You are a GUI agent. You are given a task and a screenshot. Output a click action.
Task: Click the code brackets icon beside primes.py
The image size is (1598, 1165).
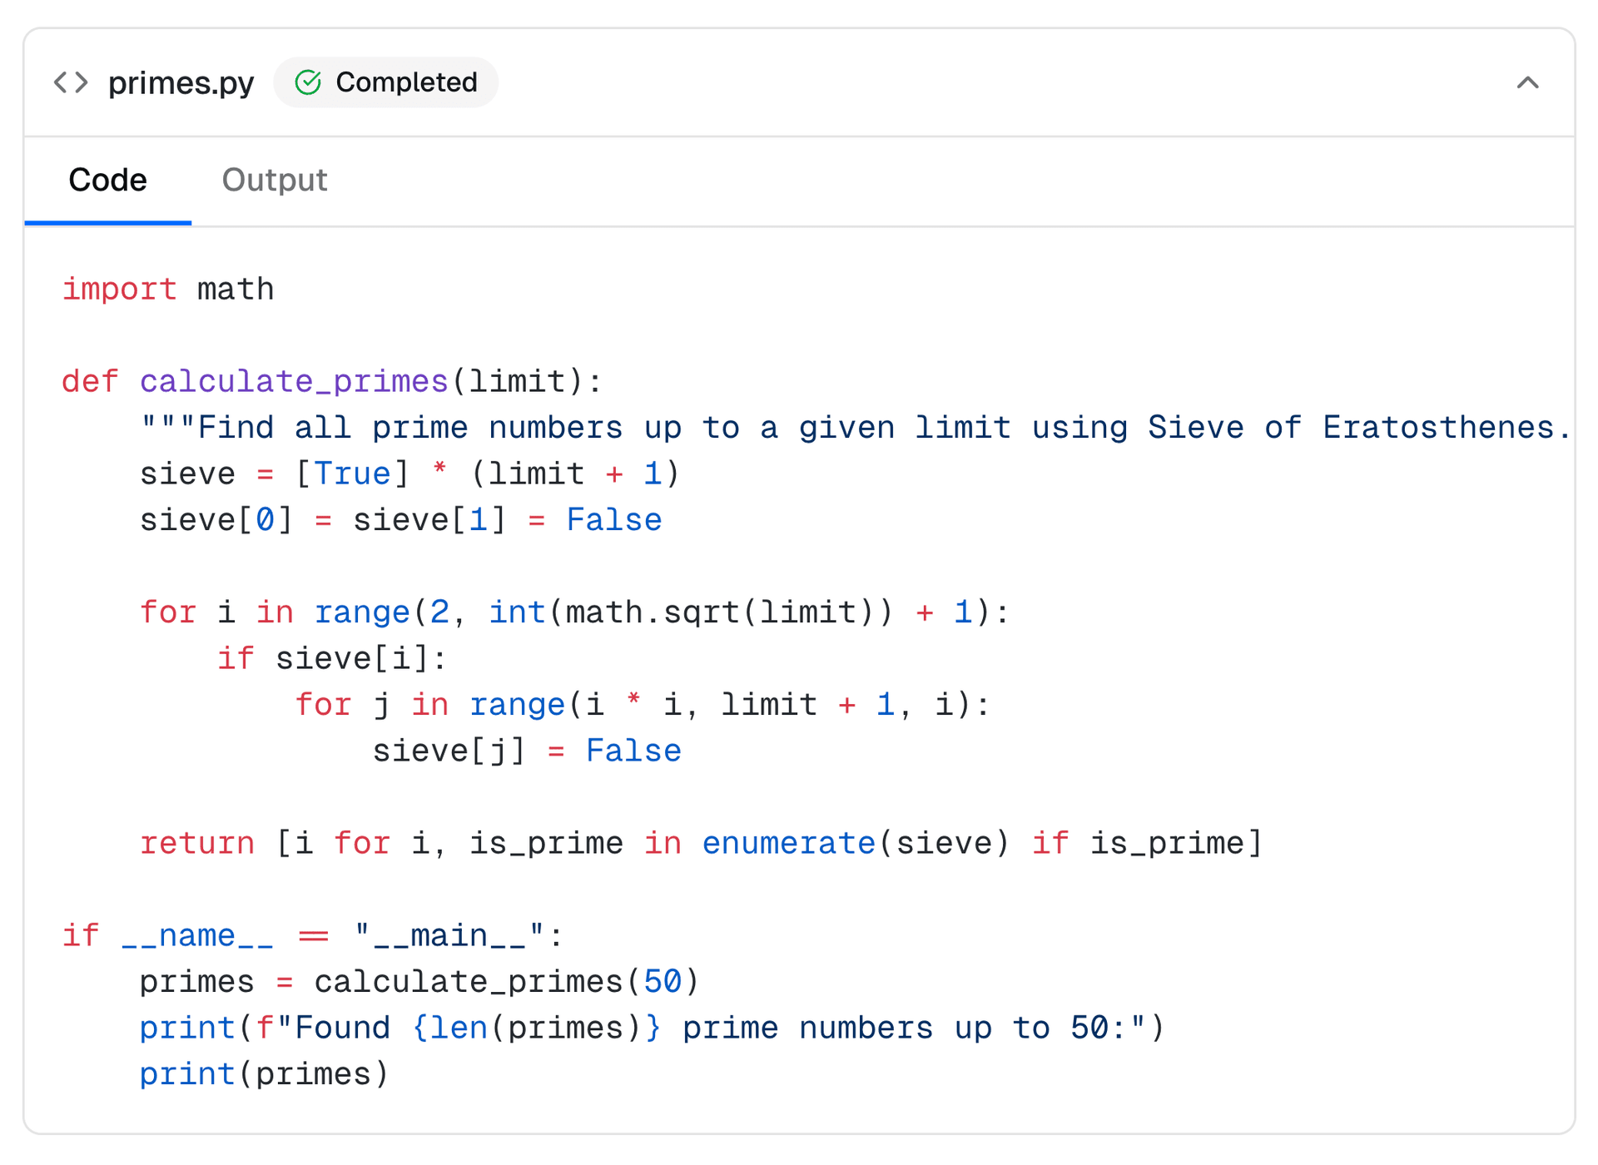[x=71, y=82]
